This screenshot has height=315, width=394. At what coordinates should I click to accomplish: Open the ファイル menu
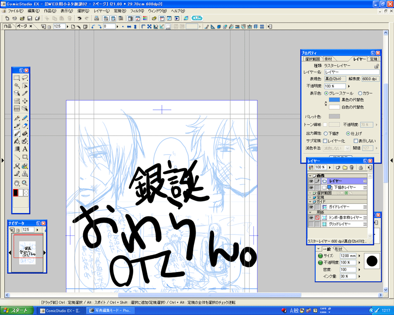16,11
